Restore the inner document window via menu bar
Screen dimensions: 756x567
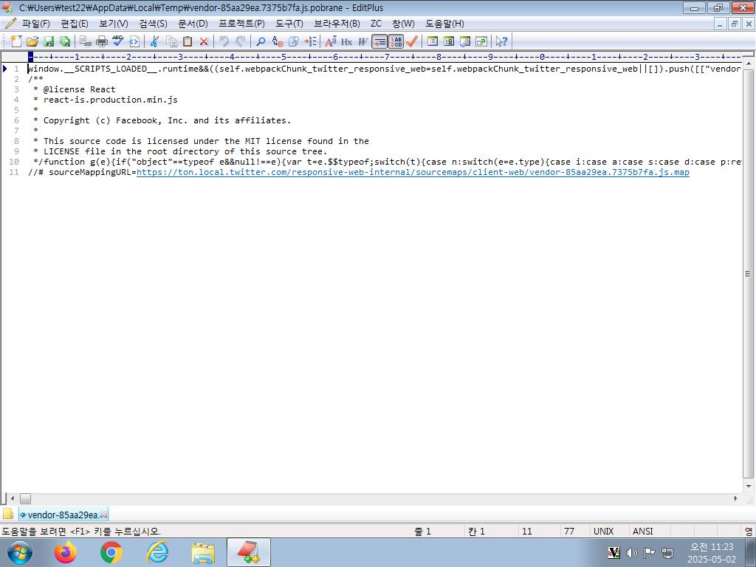pos(734,24)
